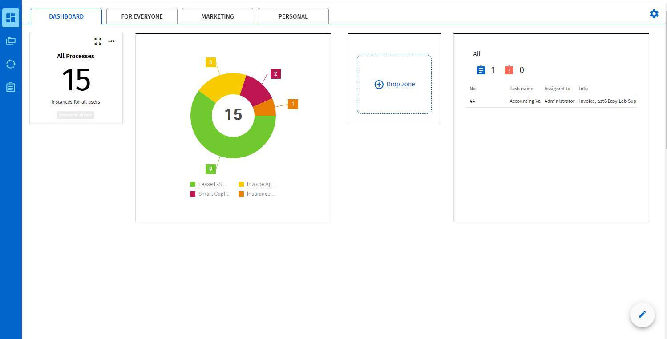Click the blue tasks clipboard counter icon
The image size is (667, 339).
(481, 70)
